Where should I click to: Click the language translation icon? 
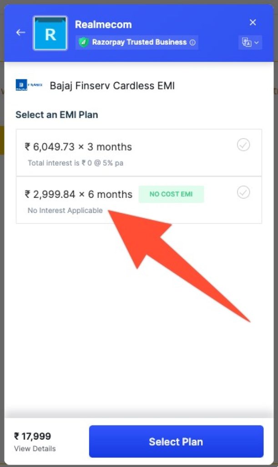(247, 42)
